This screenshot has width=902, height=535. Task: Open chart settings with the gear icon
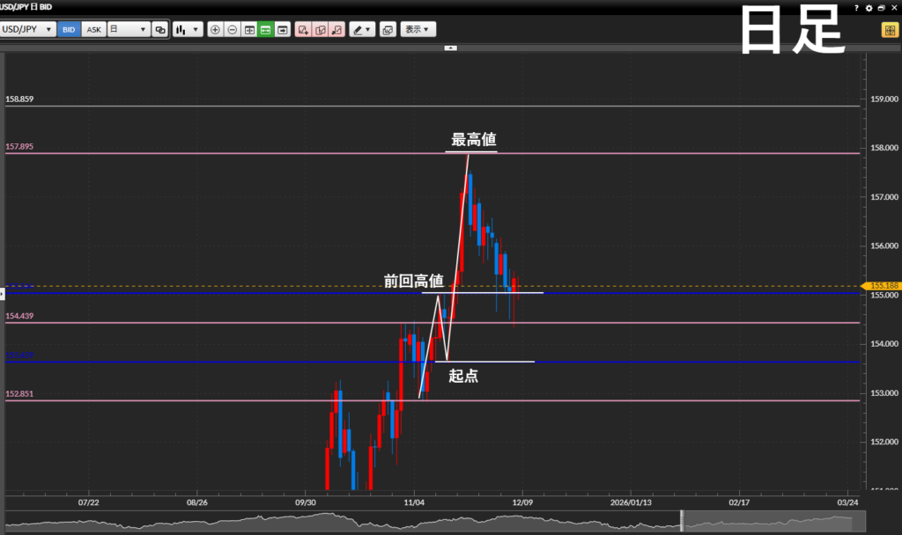(869, 7)
